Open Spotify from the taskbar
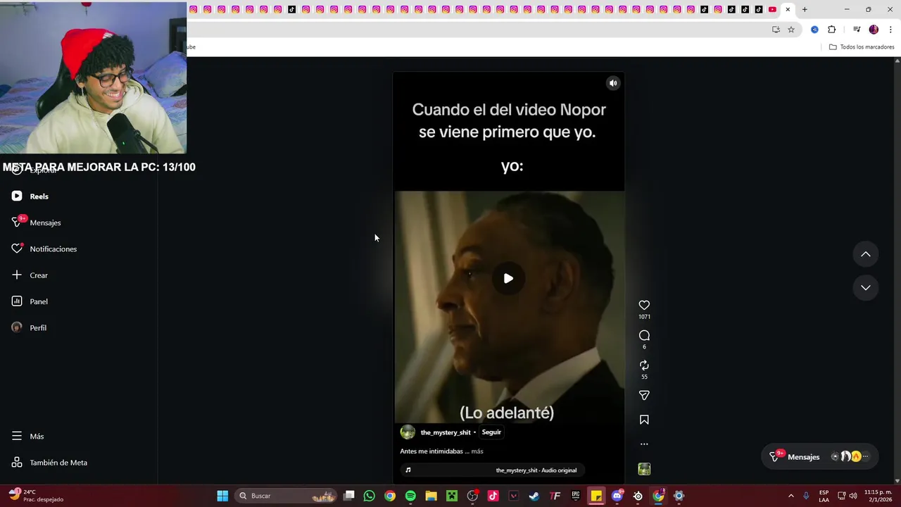901x507 pixels. click(x=410, y=496)
